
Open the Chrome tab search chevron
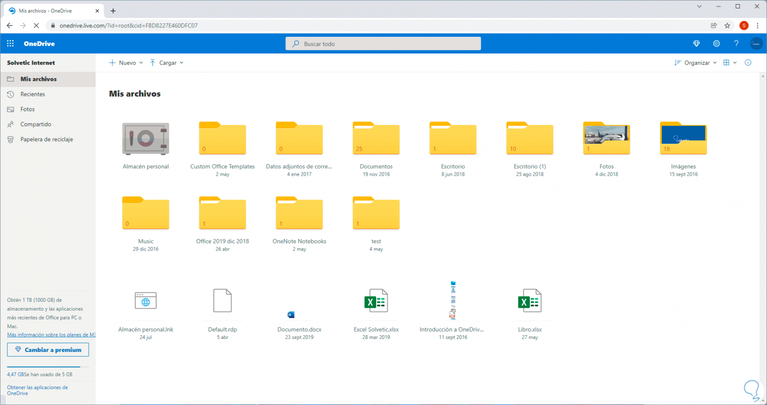click(699, 7)
